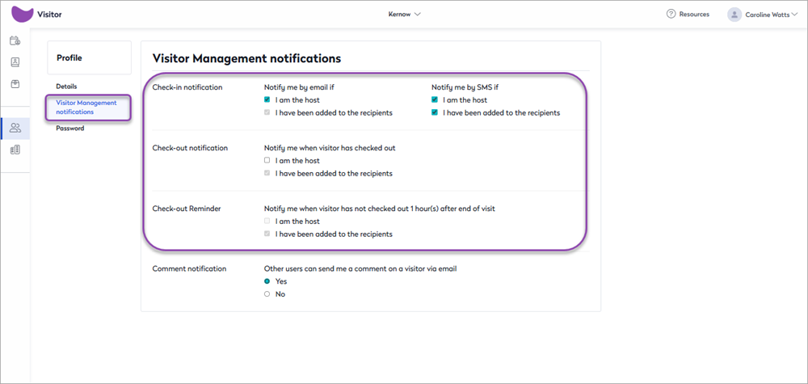
Task: Click the Resources help icon
Action: (x=671, y=14)
